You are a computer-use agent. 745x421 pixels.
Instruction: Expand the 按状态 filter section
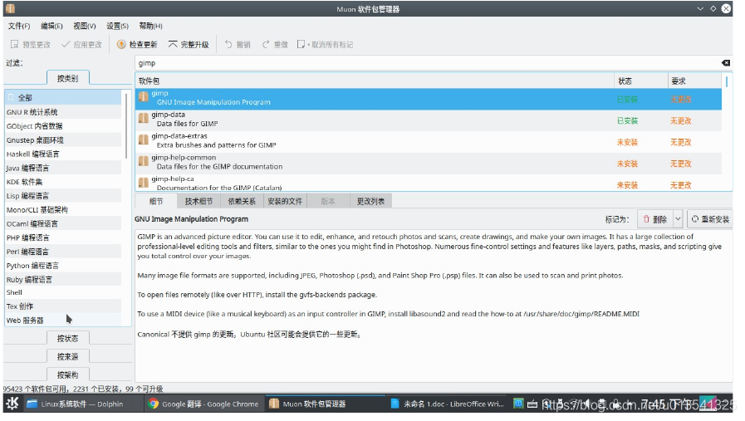[x=67, y=339]
